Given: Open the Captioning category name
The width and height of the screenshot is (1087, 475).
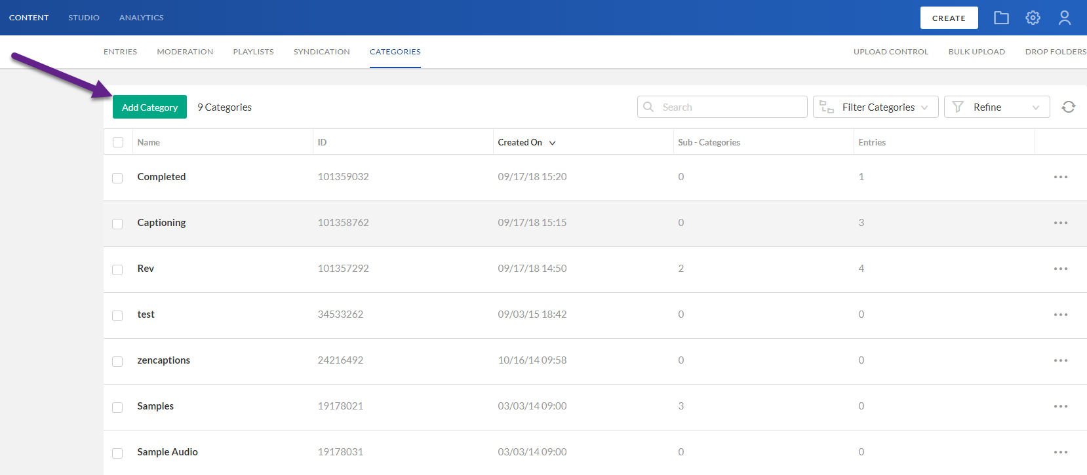Looking at the screenshot, I should [161, 223].
